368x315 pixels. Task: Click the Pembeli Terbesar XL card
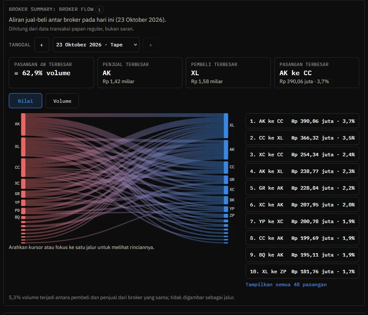228,73
